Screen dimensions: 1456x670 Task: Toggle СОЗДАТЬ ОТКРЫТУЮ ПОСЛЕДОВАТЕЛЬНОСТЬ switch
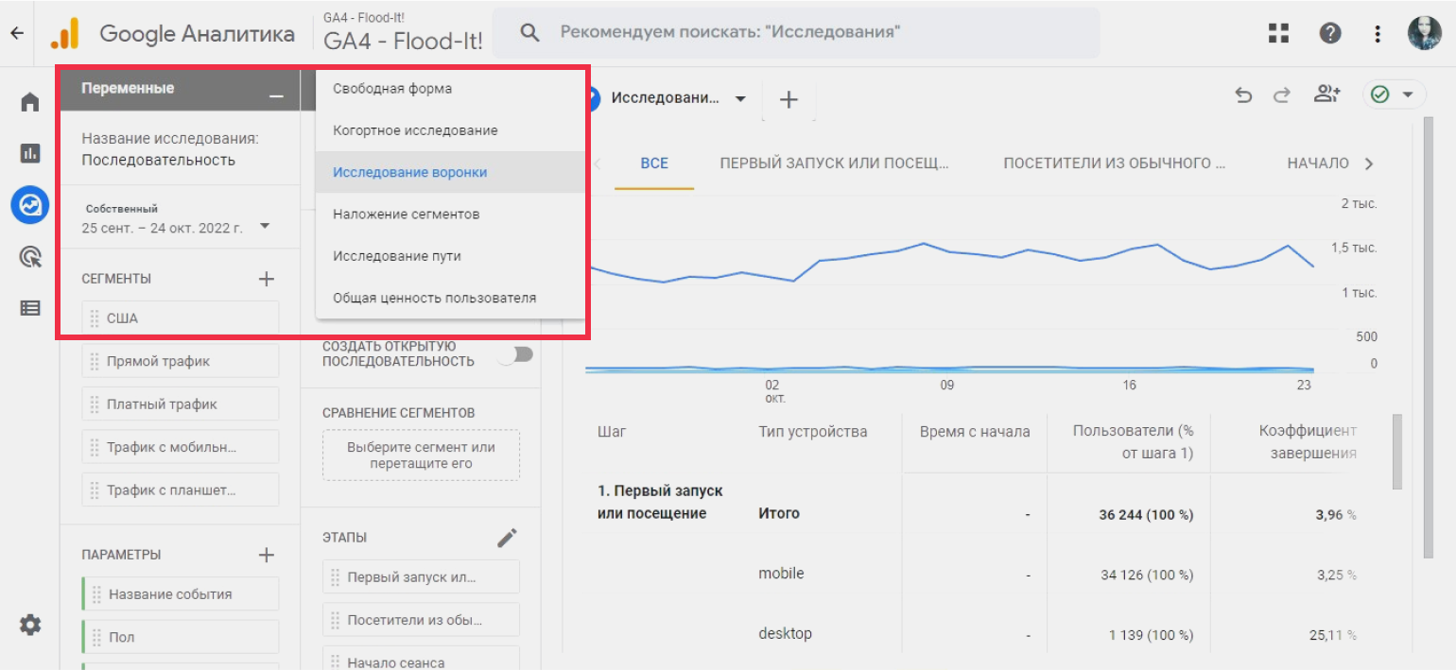click(x=518, y=354)
